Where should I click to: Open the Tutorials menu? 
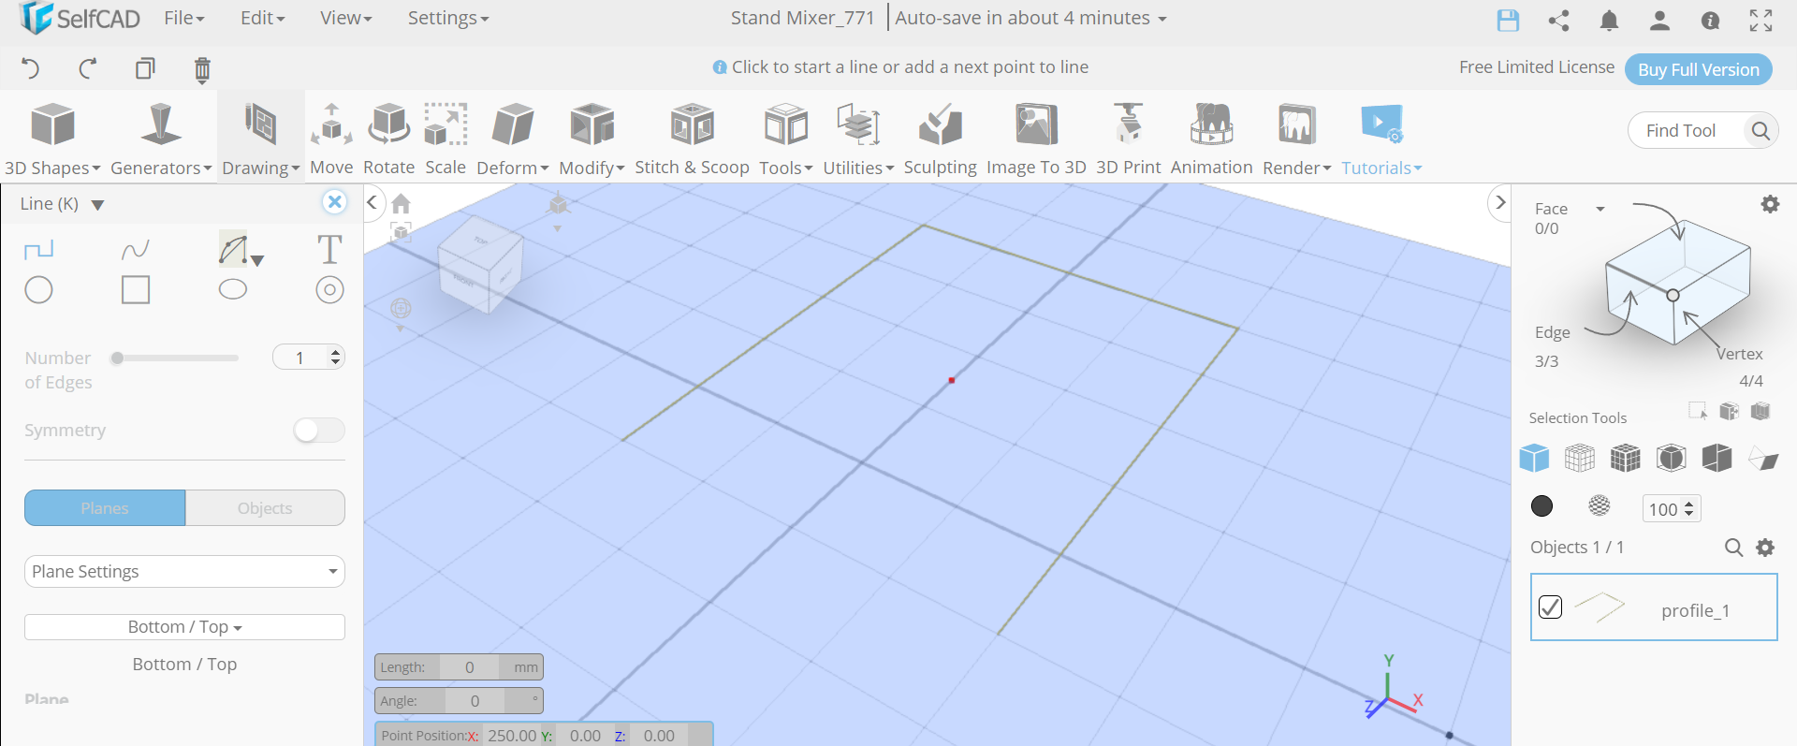point(1381,139)
